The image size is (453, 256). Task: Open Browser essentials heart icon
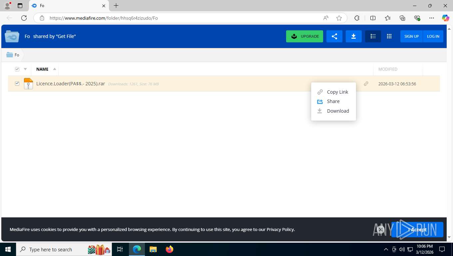(417, 18)
